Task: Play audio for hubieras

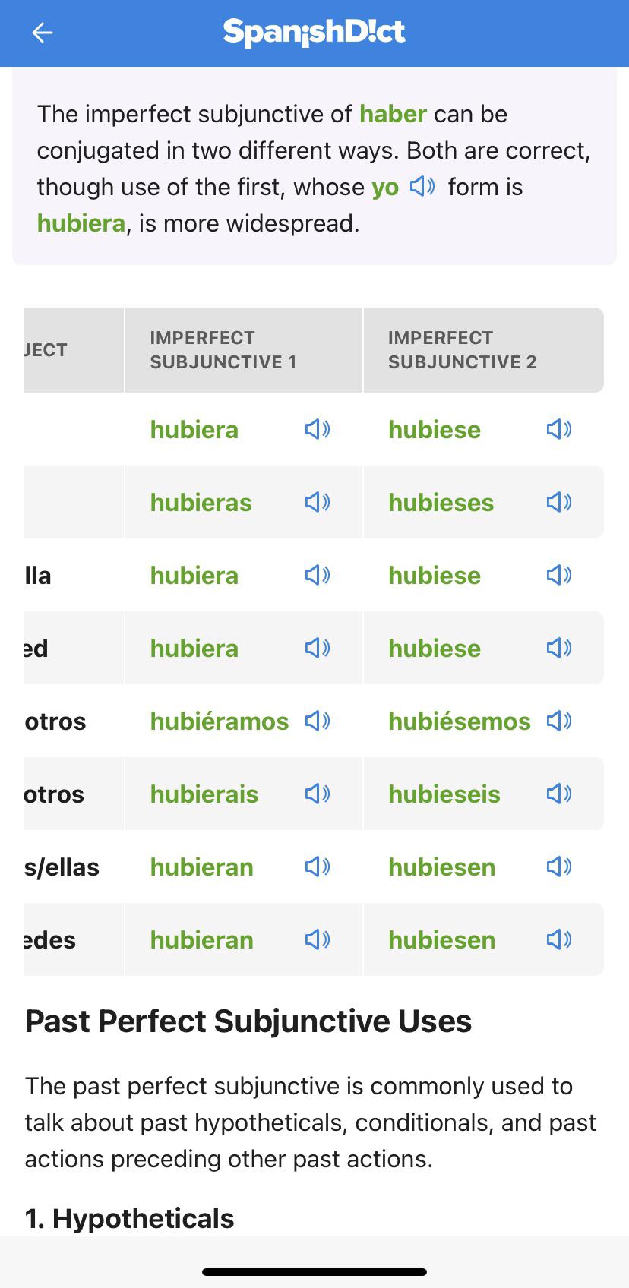Action: pyautogui.click(x=318, y=502)
